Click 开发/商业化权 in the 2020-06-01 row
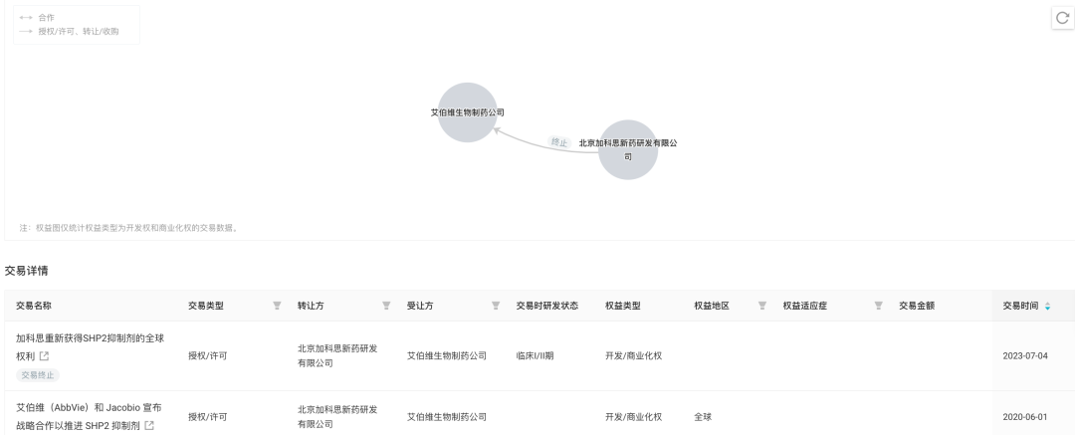Viewport: 1075px width, 435px height. (633, 416)
